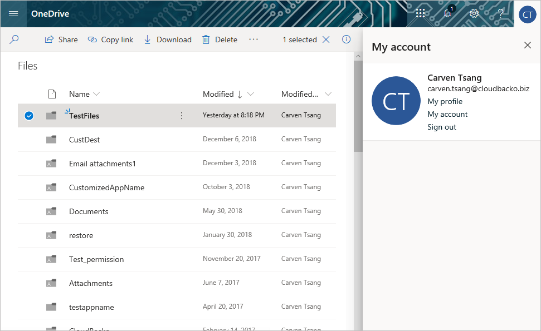Click the search magnifier icon

pyautogui.click(x=14, y=39)
